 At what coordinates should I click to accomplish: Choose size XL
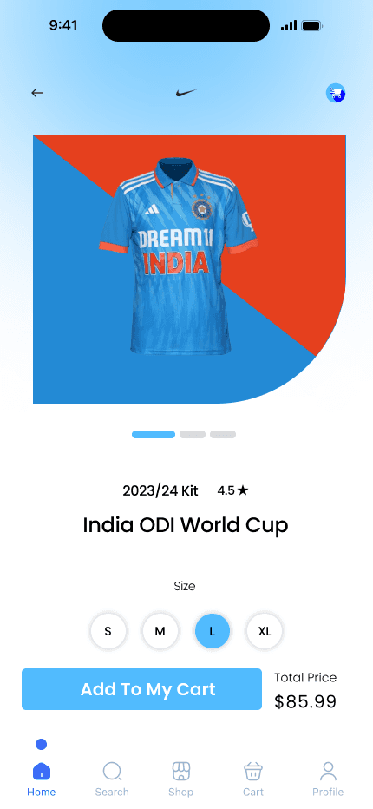tap(265, 631)
